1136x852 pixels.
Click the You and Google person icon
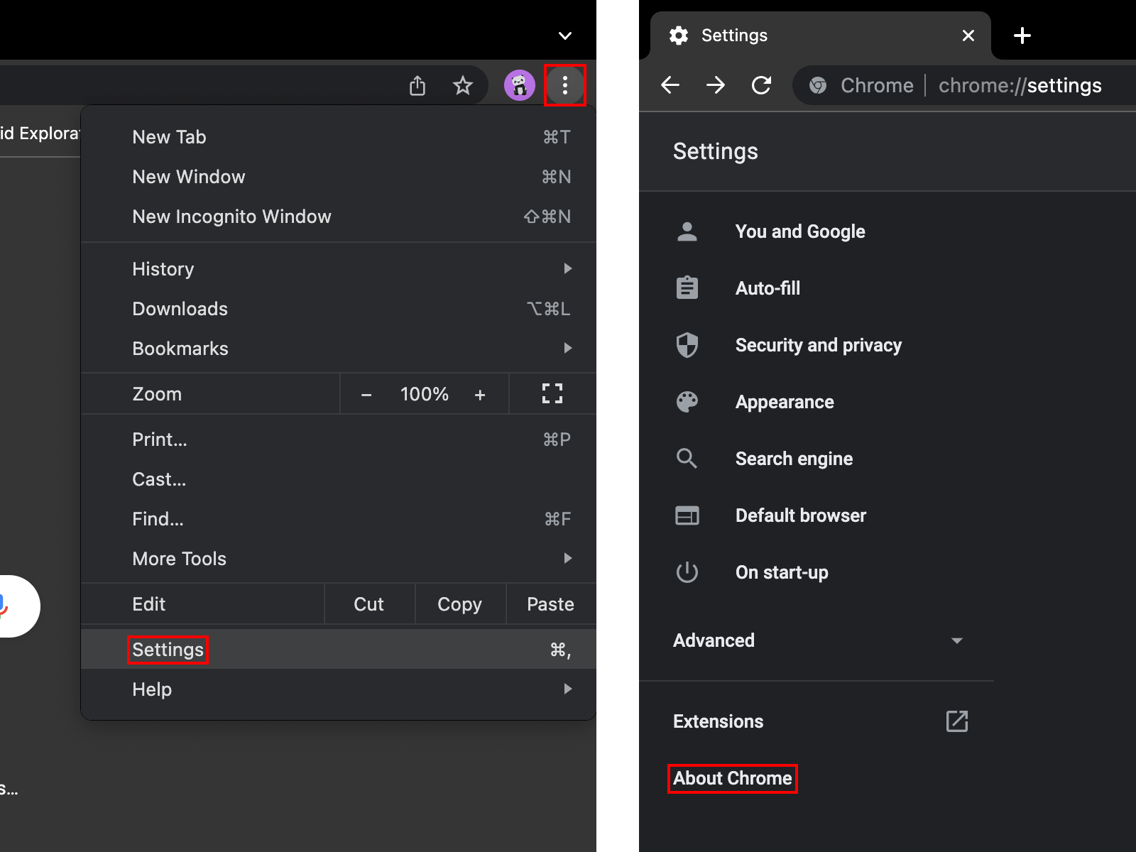pos(687,231)
